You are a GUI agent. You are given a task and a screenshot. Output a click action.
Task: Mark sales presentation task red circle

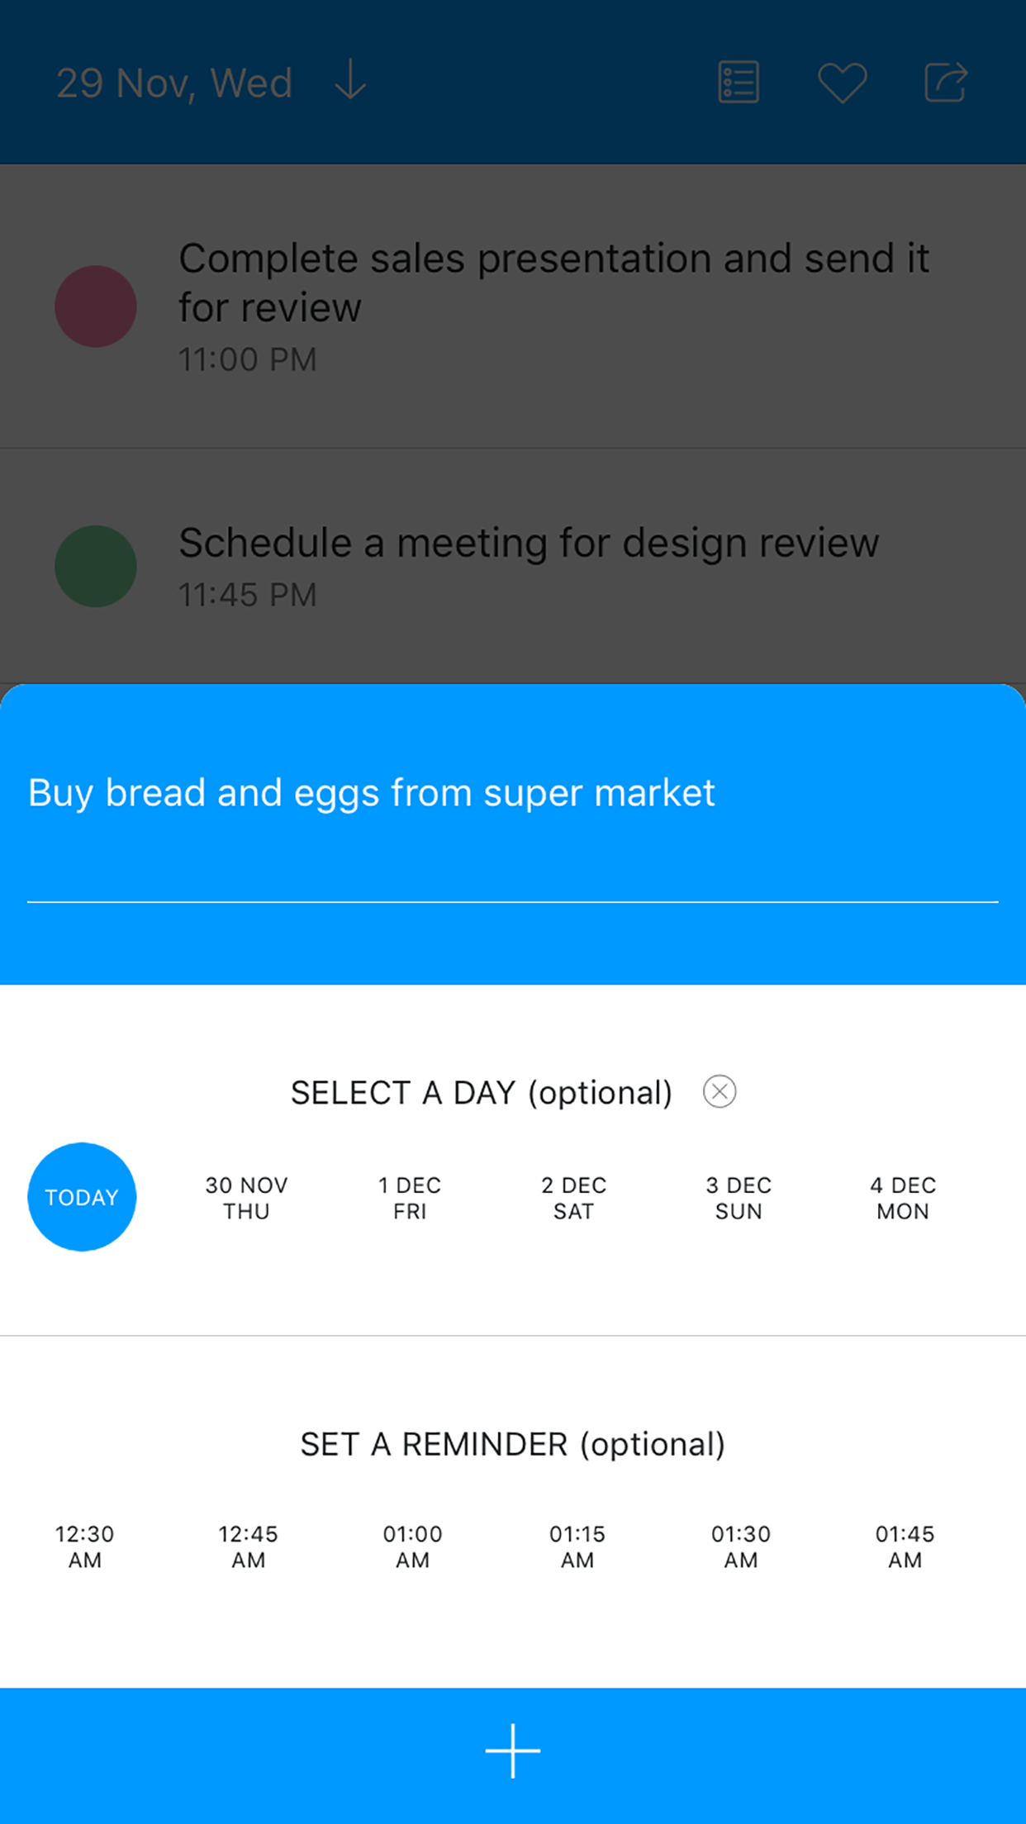pyautogui.click(x=96, y=306)
